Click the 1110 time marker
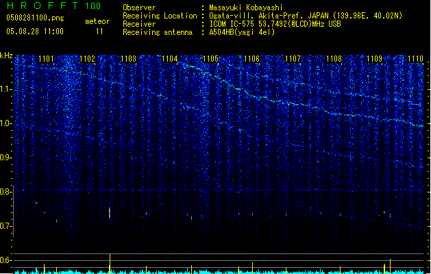Image resolution: width=431 pixels, height=274 pixels. pyautogui.click(x=415, y=59)
